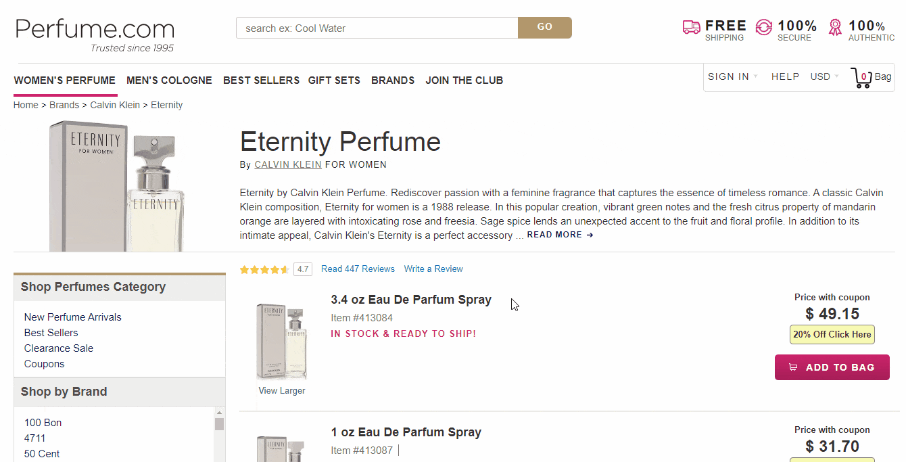Viewport: 906px width, 462px height.
Task: Click the star rating icons
Action: click(264, 269)
